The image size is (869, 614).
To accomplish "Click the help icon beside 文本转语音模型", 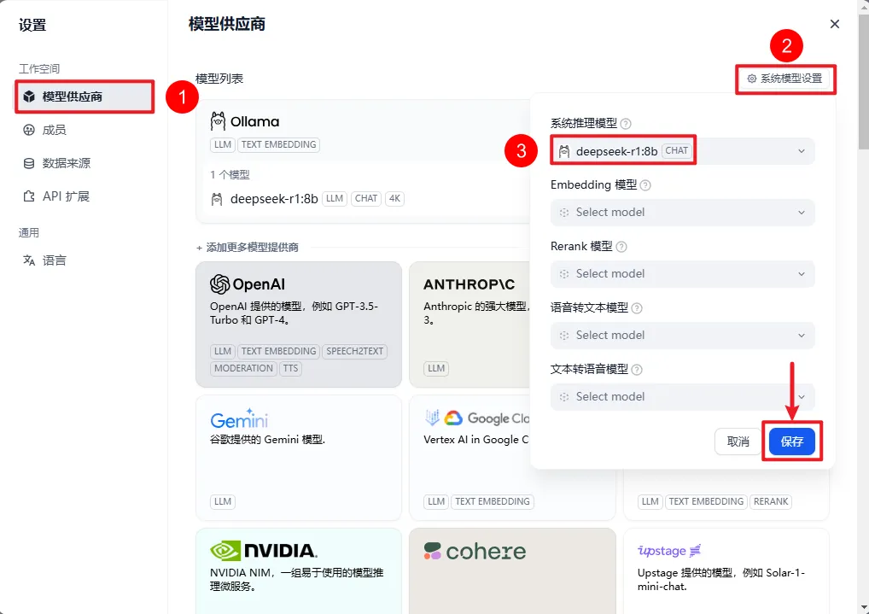I will (x=637, y=370).
